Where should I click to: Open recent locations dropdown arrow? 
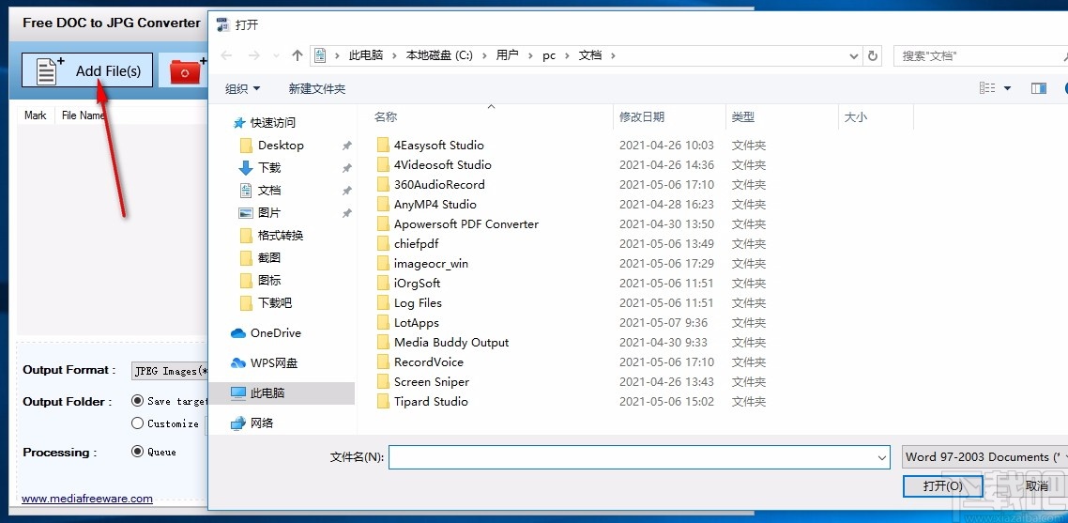[276, 56]
